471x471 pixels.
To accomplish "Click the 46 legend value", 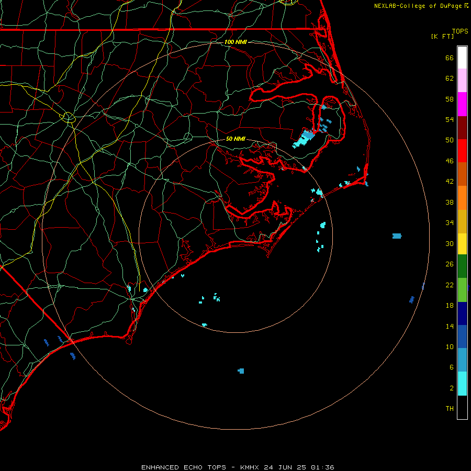I will [x=450, y=161].
